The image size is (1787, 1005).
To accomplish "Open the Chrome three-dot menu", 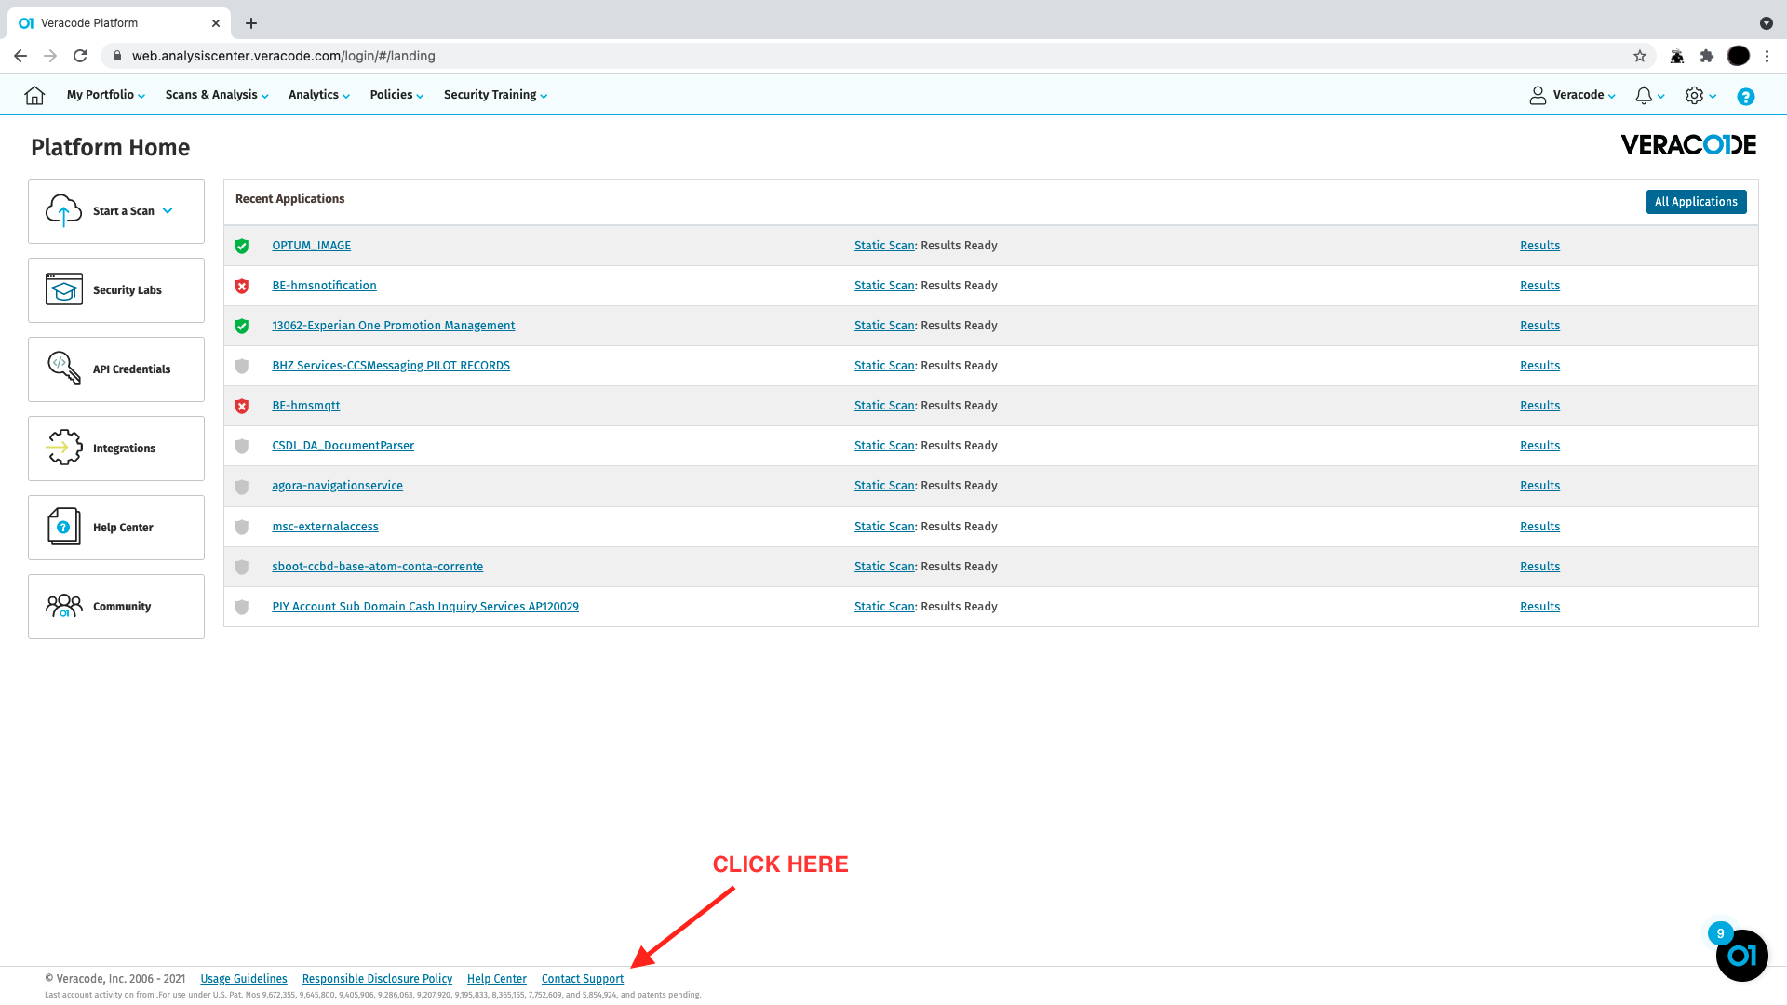I will (x=1767, y=56).
